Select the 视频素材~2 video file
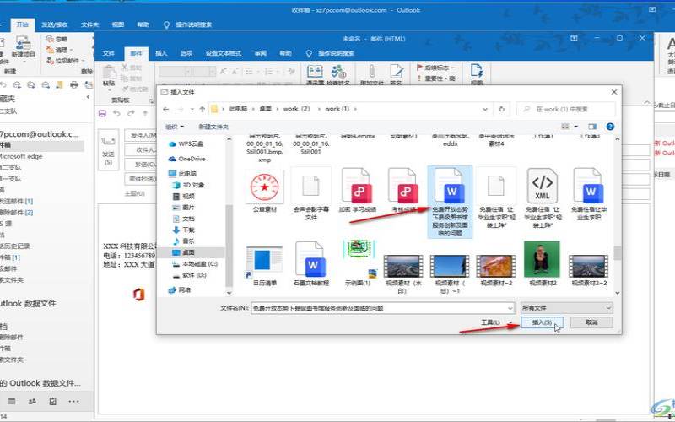 click(496, 270)
